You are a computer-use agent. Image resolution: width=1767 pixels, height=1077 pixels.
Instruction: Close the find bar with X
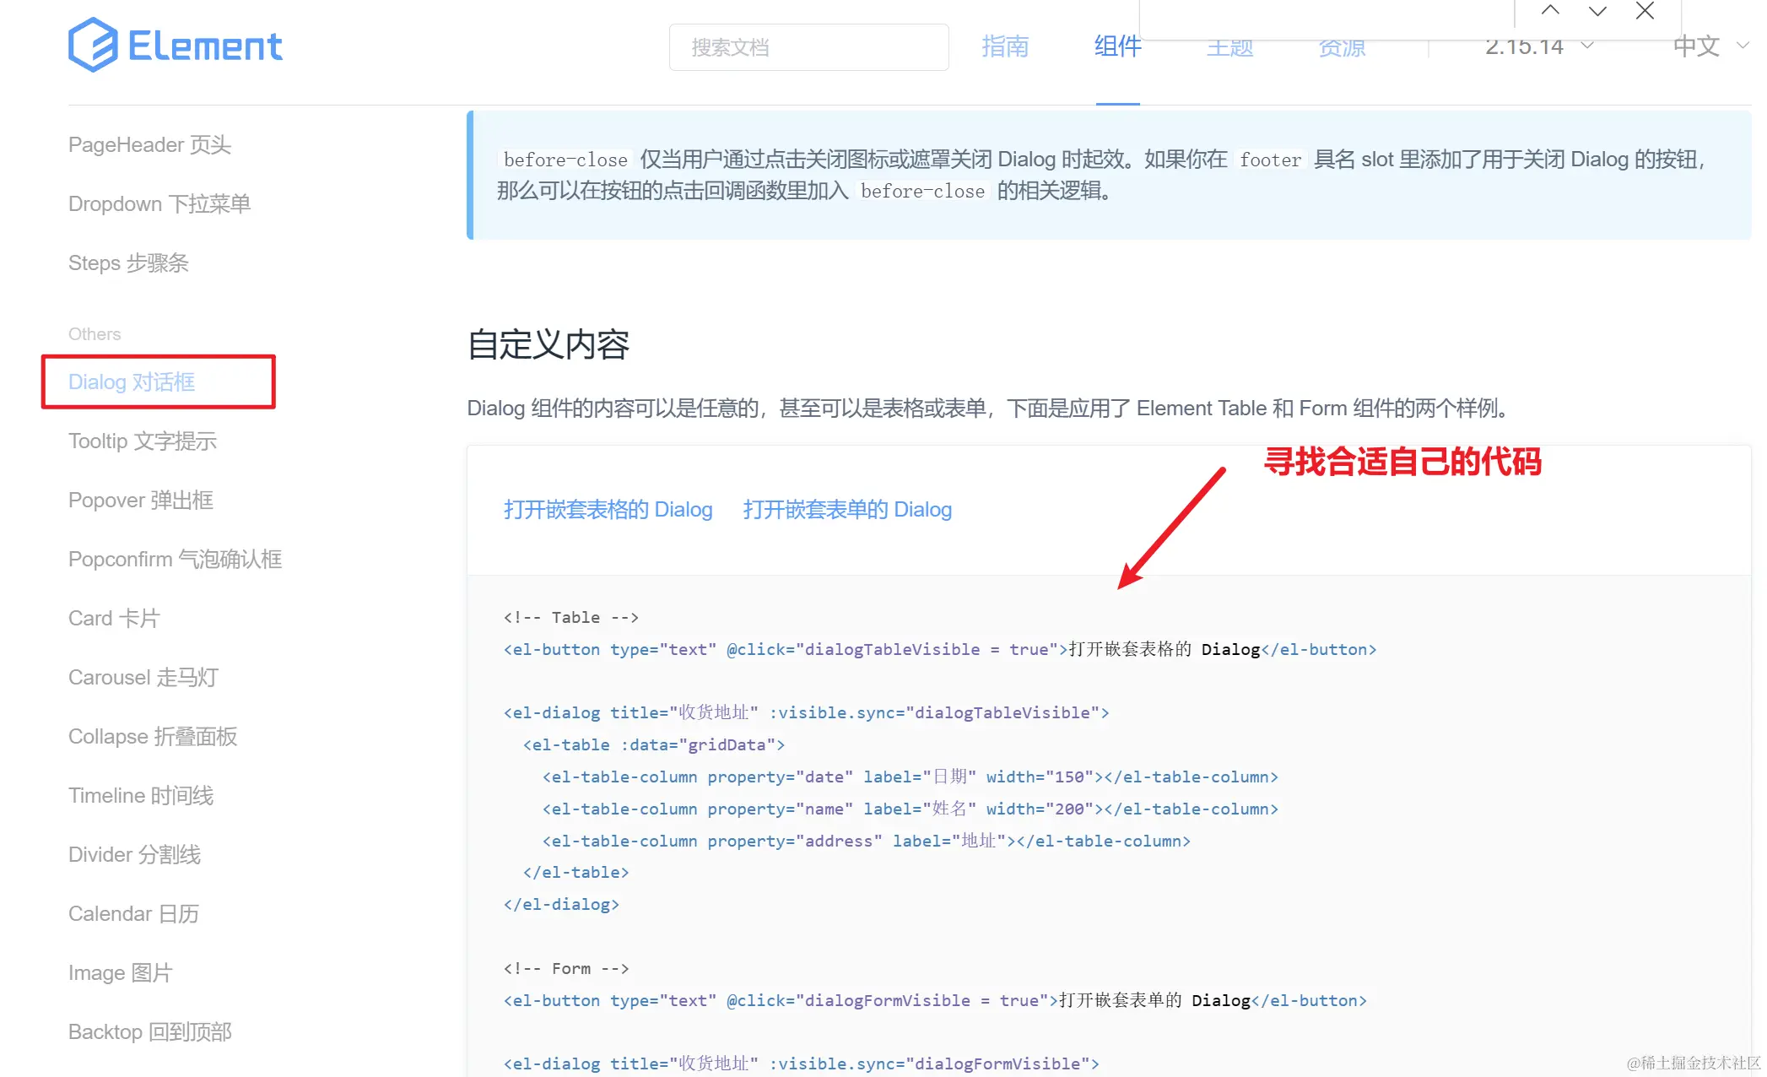tap(1645, 11)
